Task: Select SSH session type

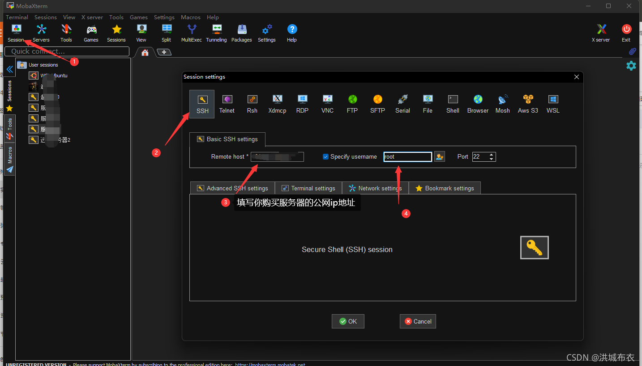Action: [202, 104]
